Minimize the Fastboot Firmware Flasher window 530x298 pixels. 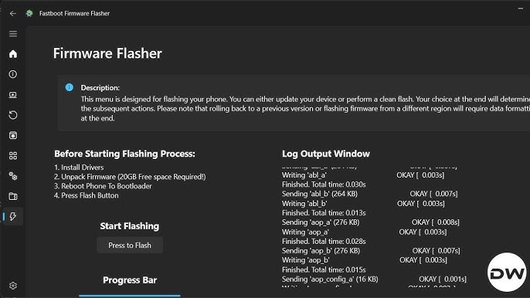pyautogui.click(x=521, y=8)
